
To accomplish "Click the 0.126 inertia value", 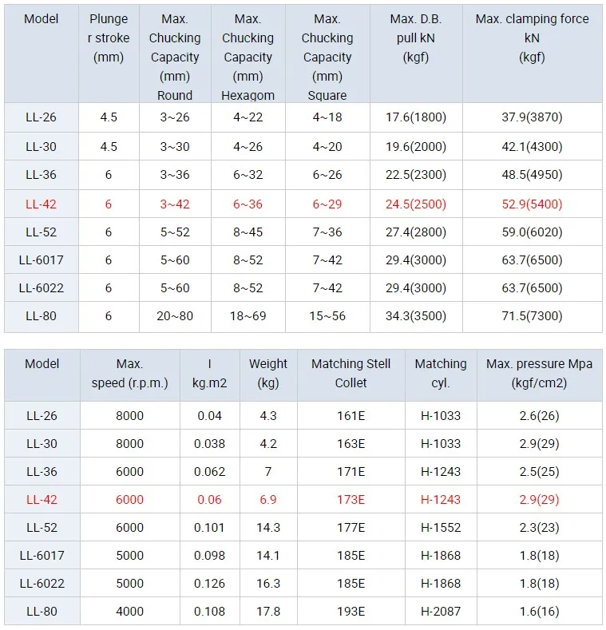I will [209, 583].
